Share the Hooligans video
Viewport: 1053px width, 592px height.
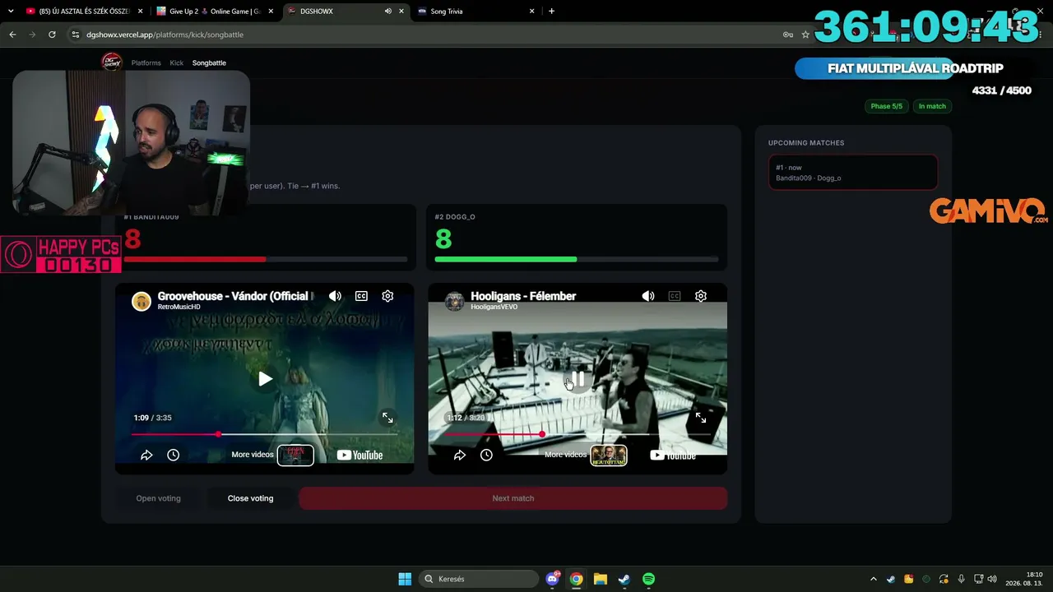click(x=460, y=455)
